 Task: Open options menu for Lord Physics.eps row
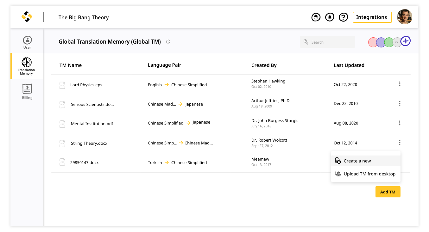(x=400, y=84)
